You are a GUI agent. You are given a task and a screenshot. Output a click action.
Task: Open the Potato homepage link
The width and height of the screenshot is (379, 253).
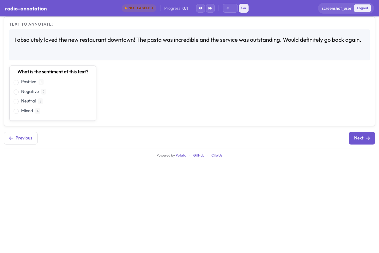[x=181, y=155]
